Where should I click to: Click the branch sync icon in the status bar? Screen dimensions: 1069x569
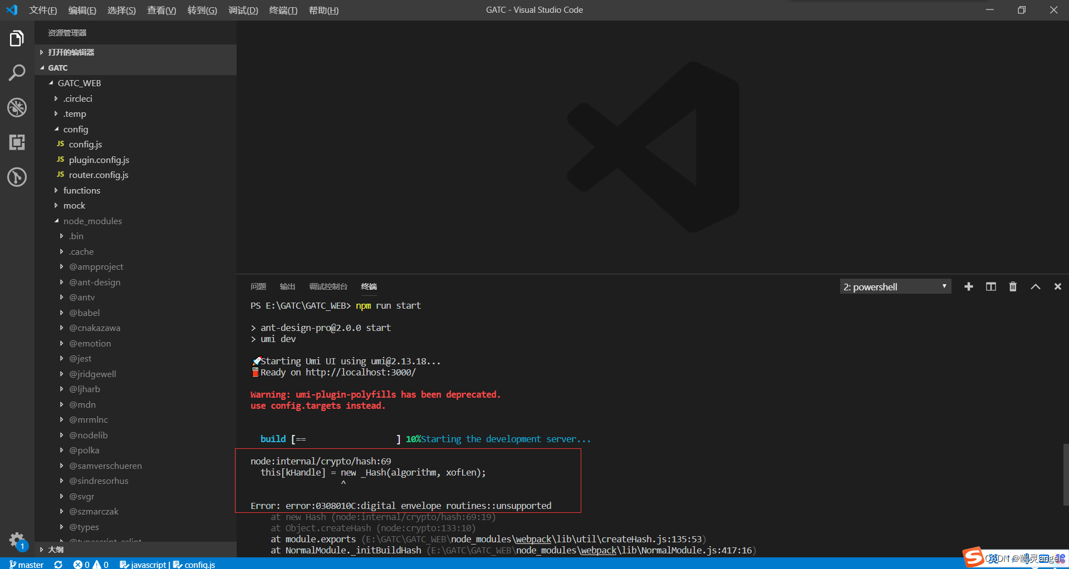(x=58, y=564)
